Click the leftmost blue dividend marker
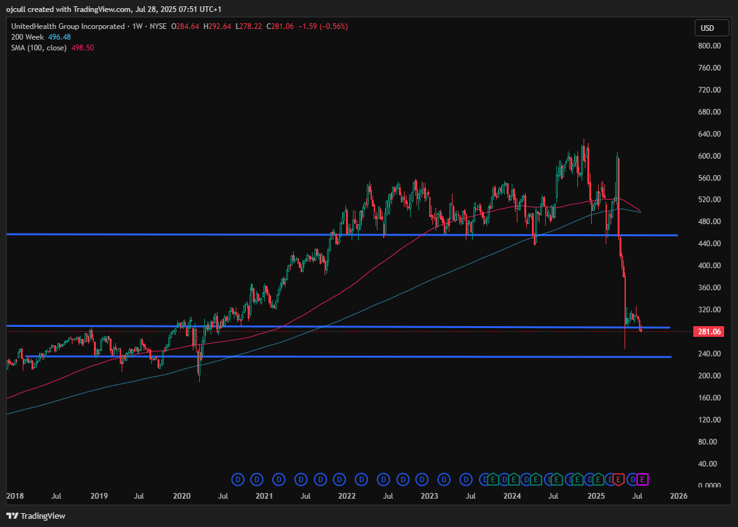 coord(238,480)
